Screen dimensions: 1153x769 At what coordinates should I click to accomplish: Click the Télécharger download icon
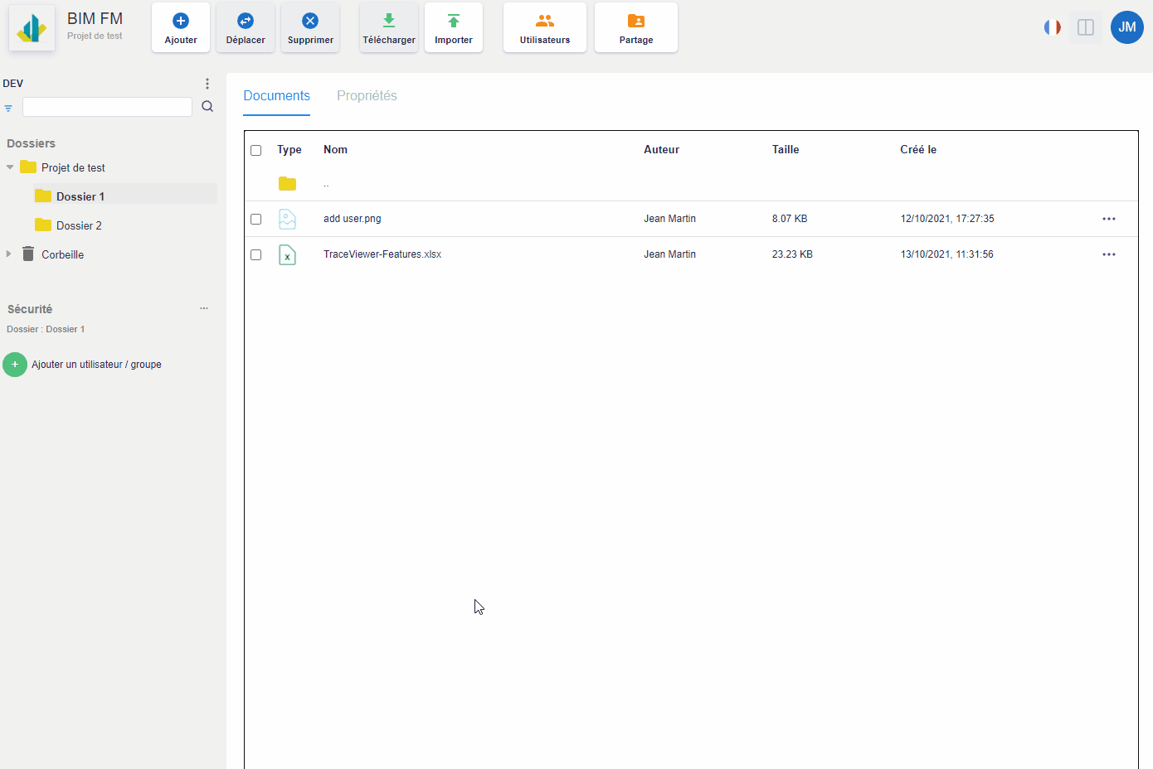click(389, 21)
